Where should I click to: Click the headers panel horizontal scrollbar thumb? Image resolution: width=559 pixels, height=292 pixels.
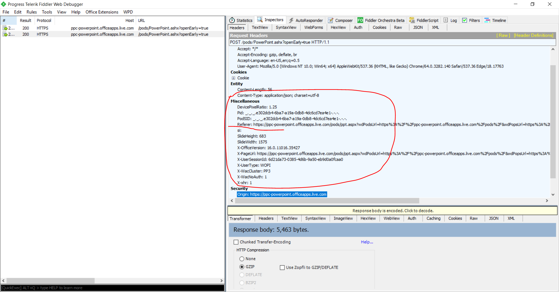[327, 201]
